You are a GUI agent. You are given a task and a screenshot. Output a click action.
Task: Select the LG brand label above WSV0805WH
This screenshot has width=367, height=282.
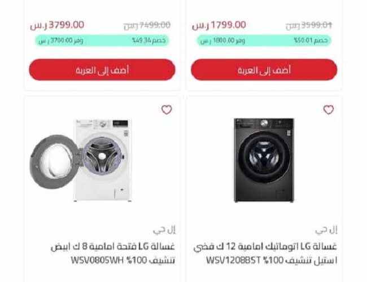[x=164, y=230]
